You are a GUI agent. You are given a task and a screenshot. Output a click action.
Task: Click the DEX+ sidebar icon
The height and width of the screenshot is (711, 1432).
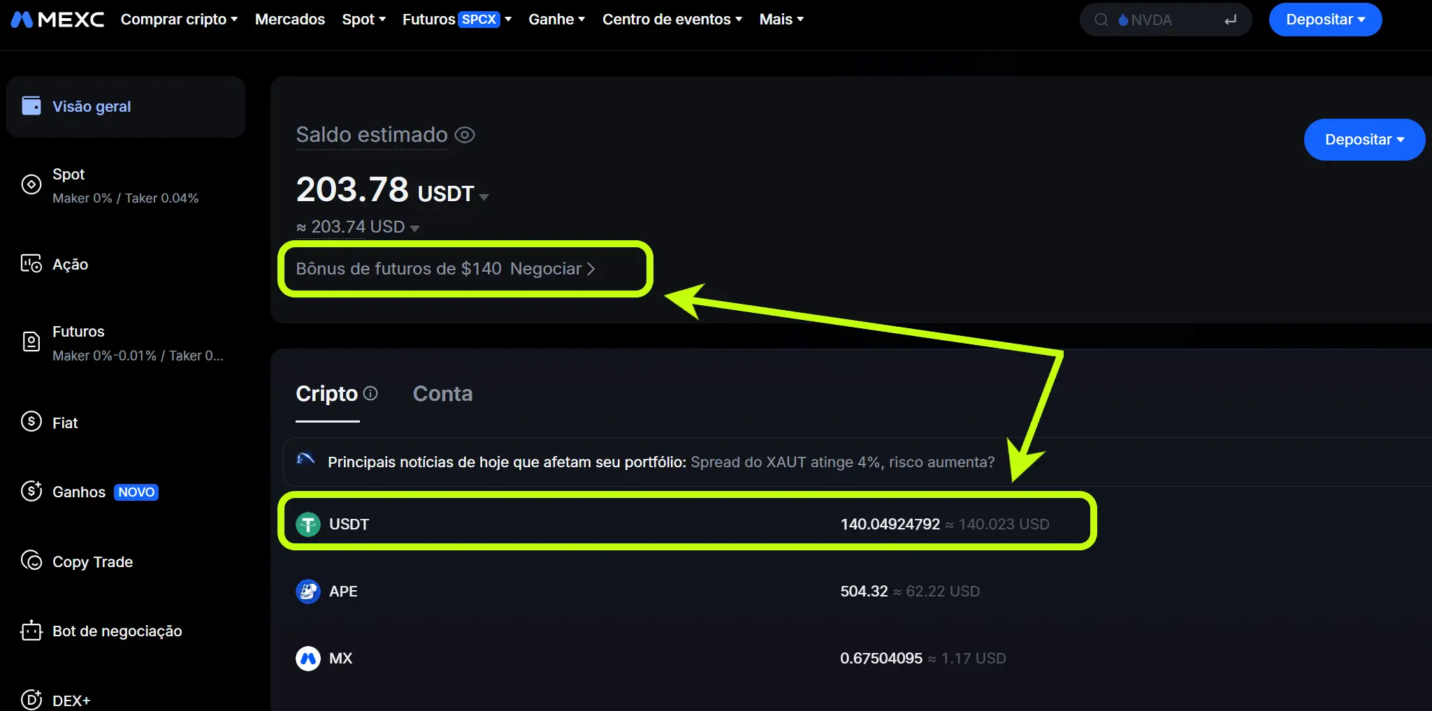31,699
